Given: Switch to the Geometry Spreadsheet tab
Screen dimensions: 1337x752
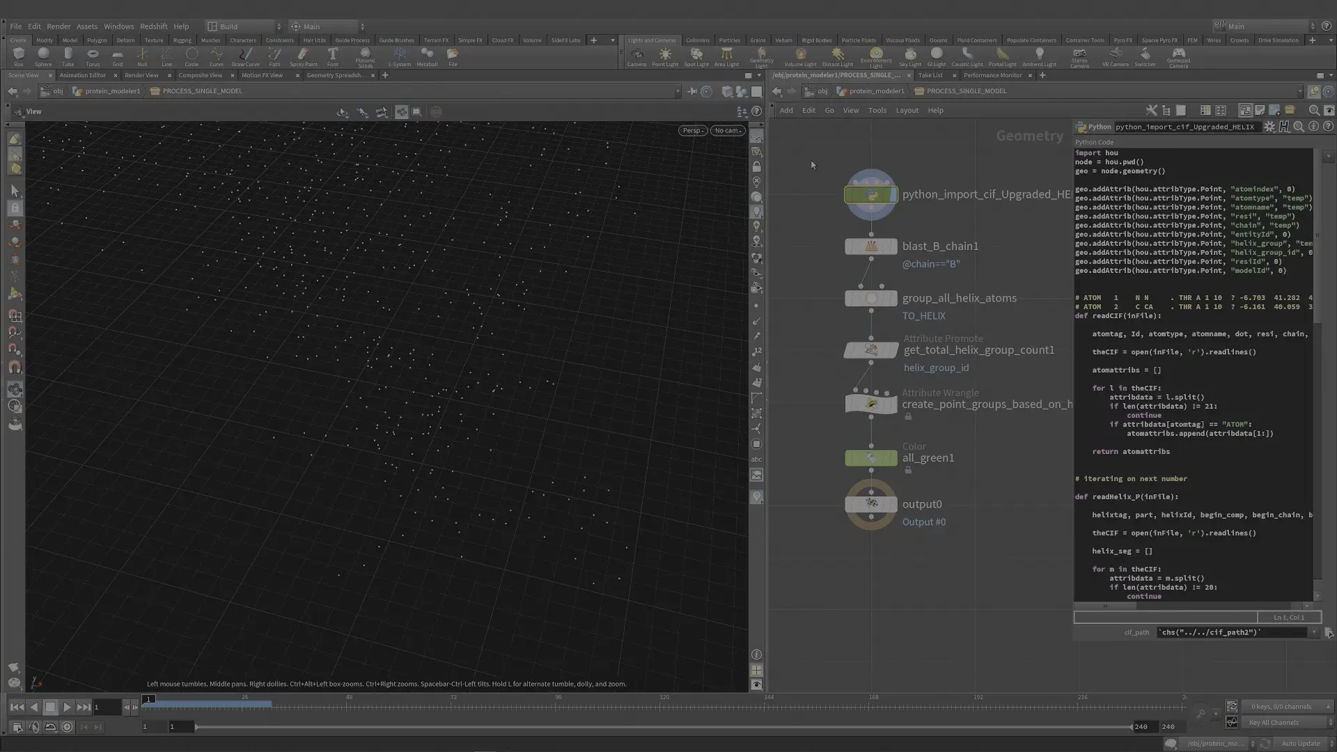Looking at the screenshot, I should 336,75.
